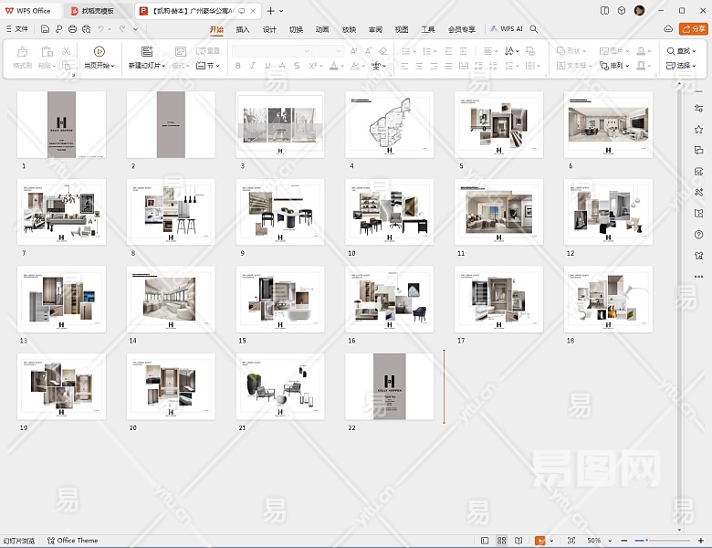Expand the zoom percentage dropdown
This screenshot has width=712, height=548.
click(x=611, y=541)
